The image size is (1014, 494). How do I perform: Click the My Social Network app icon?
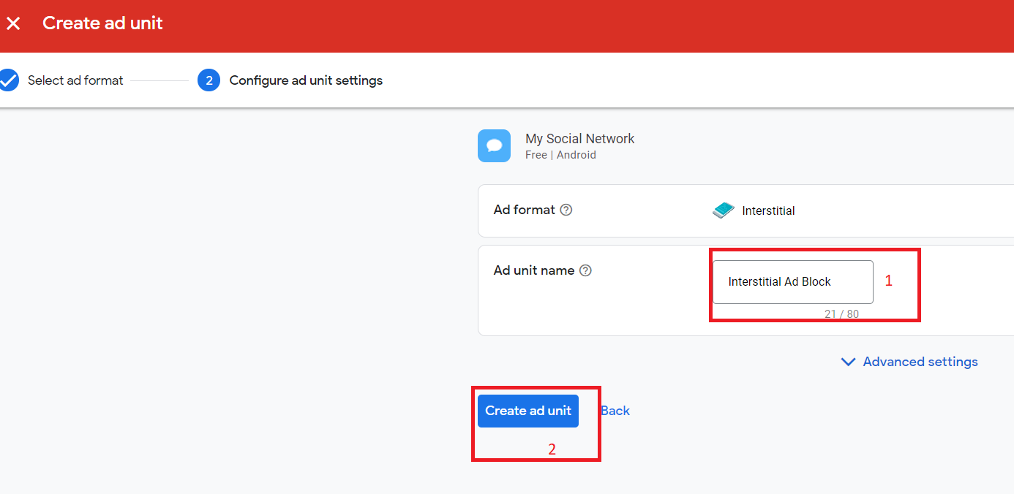point(494,145)
